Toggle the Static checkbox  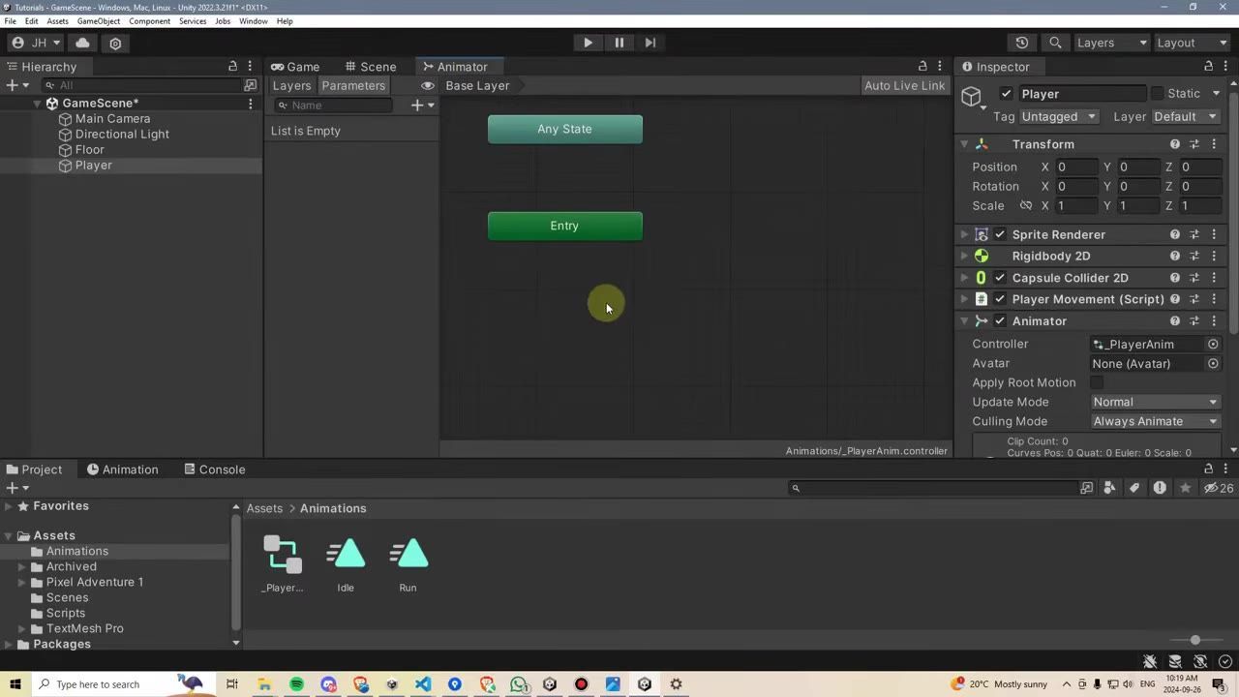click(1157, 94)
